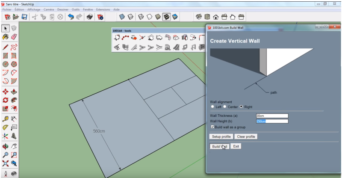The height and width of the screenshot is (178, 342).
Task: Activate Zoom Extents tool
Action: 6,163
